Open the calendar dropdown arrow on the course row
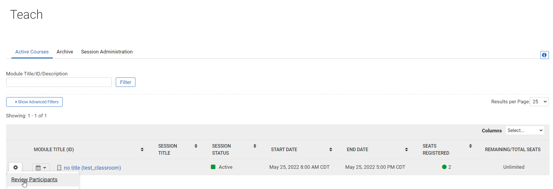 pyautogui.click(x=45, y=167)
